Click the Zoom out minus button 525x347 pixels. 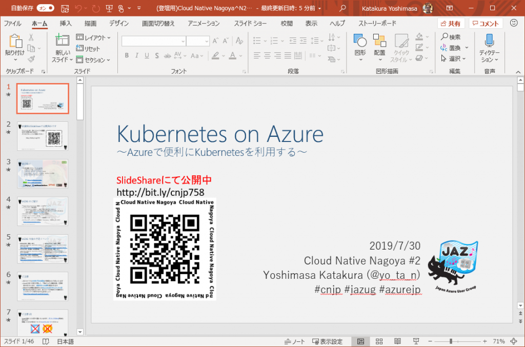tap(430, 341)
